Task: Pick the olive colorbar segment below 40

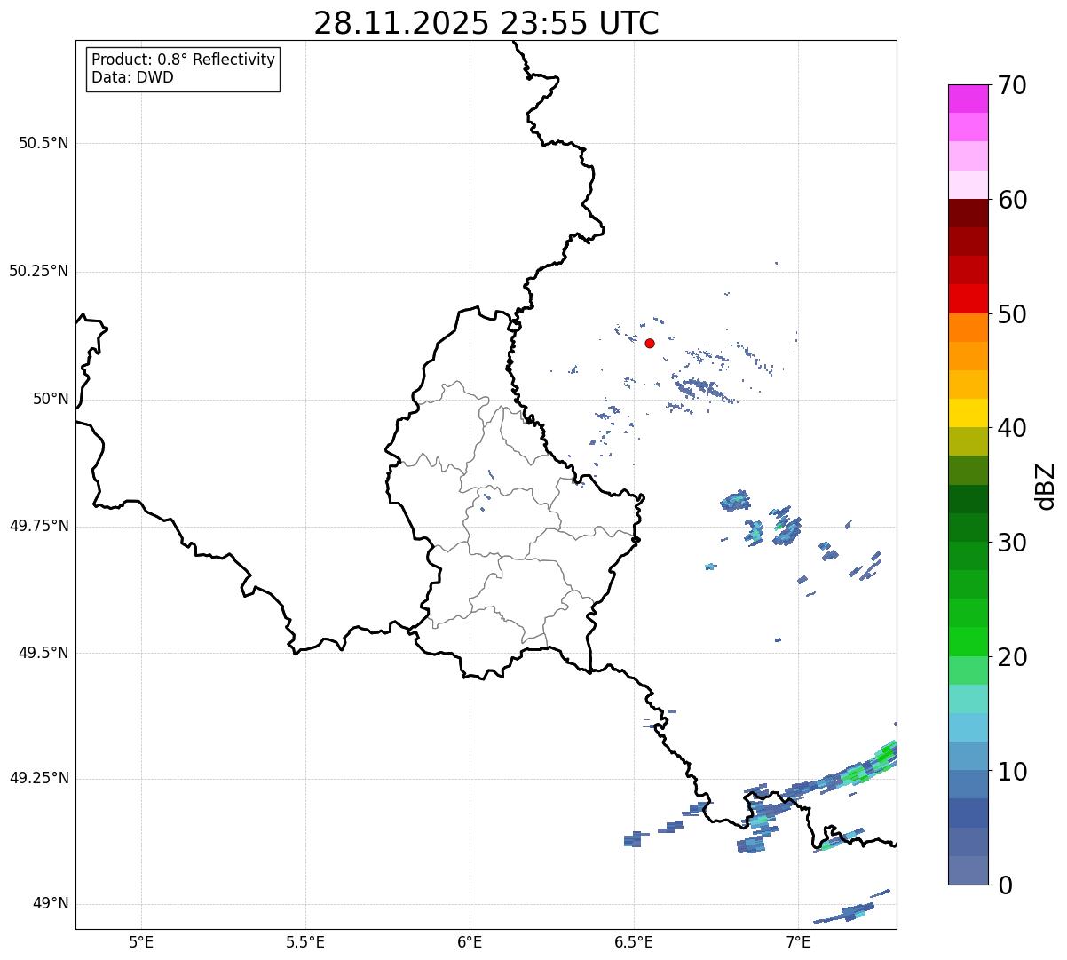Action: [x=968, y=441]
